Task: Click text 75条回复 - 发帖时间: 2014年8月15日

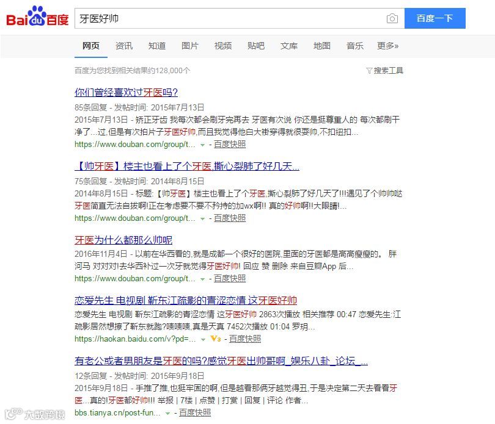Action: pos(139,181)
